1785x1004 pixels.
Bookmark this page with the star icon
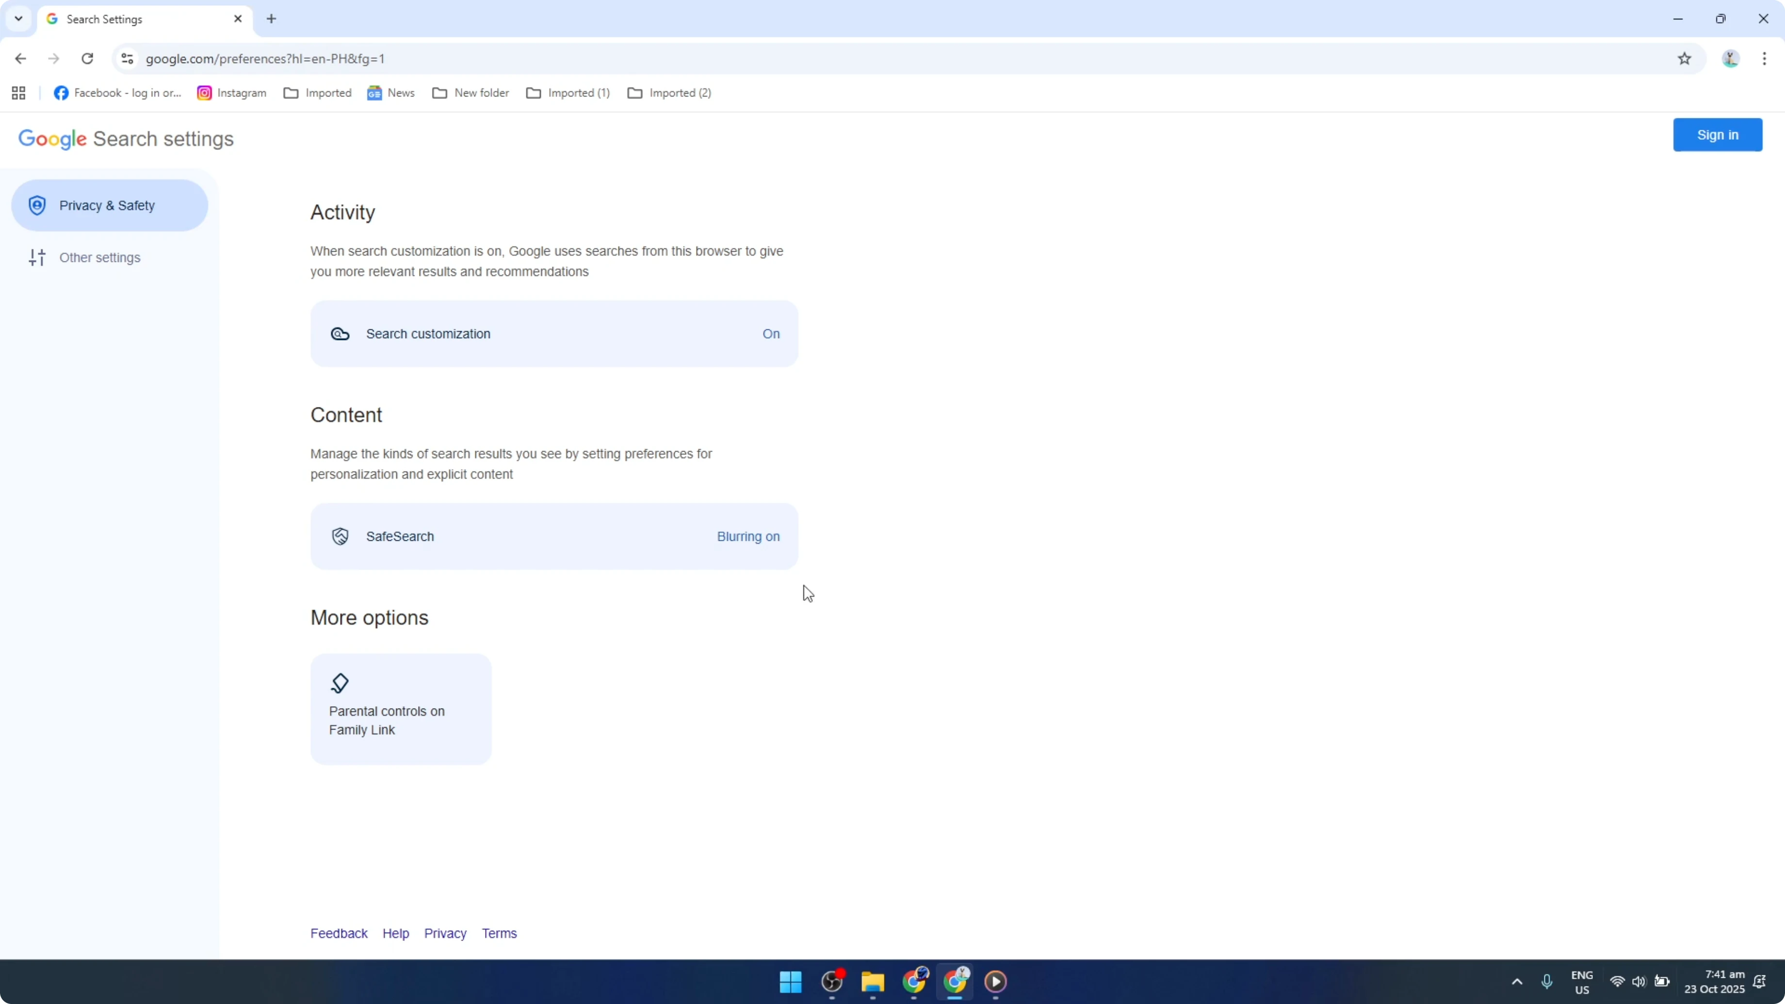tap(1685, 59)
